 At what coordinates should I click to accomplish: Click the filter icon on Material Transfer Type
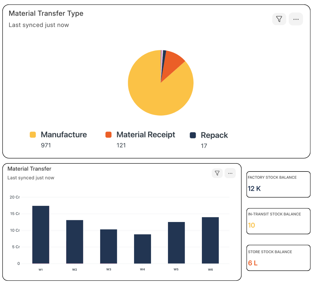pos(279,19)
